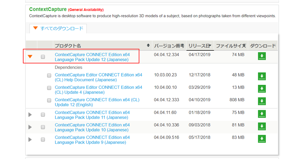Download Language Pack Update 11 (Japanese)
The height and width of the screenshot is (159, 291).
[262, 114]
